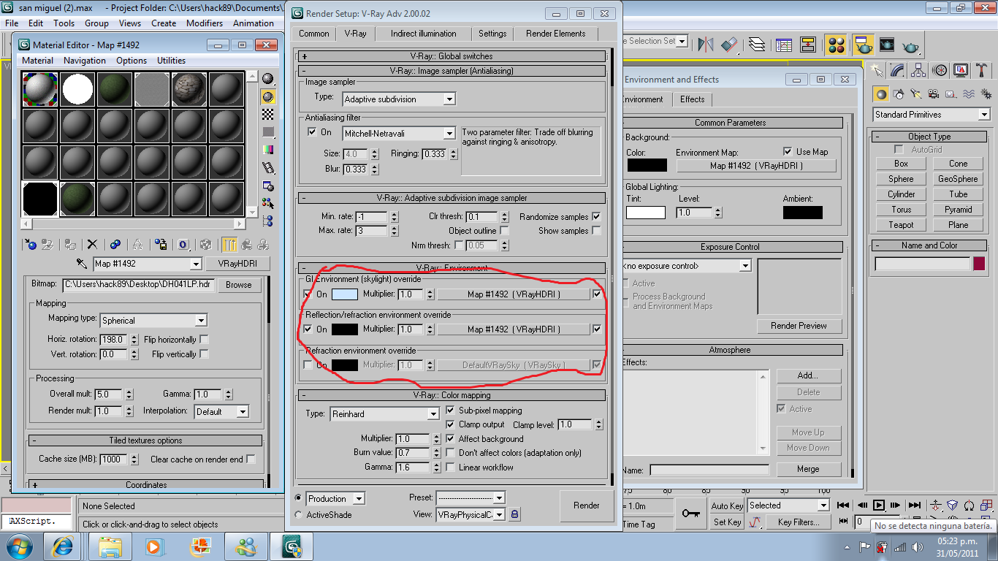This screenshot has height=561, width=998.
Task: Click Make Preview filmstrip icon
Action: coord(268,167)
